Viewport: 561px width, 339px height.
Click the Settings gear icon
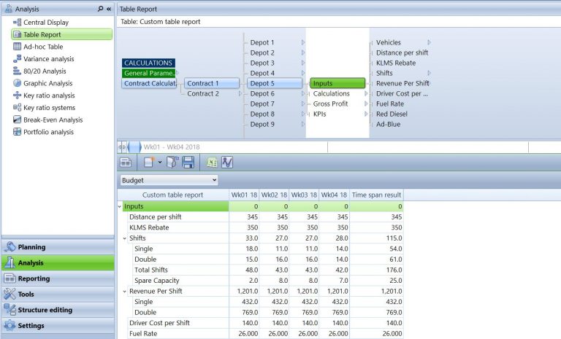coord(10,325)
